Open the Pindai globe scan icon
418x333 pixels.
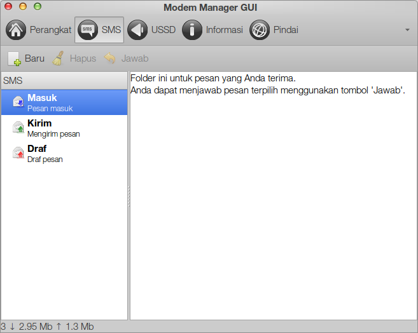pos(260,30)
